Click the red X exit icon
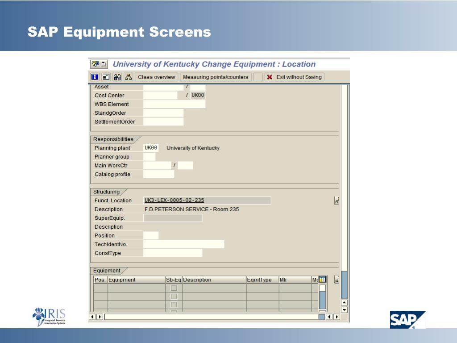Viewport: 457px width, 343px height. pyautogui.click(x=270, y=77)
